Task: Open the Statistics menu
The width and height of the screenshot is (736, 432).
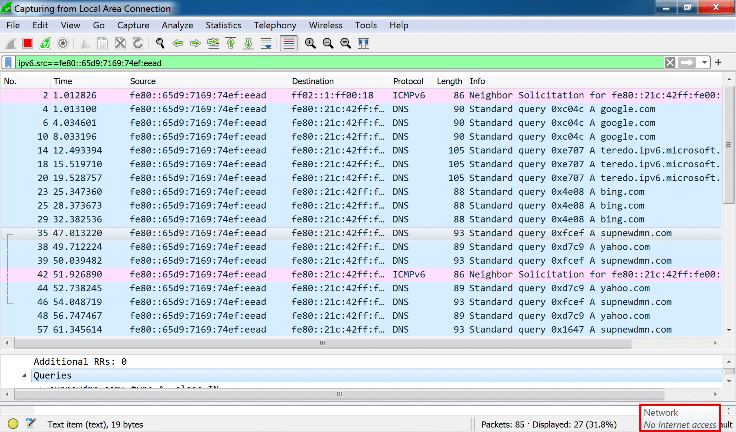Action: (x=223, y=25)
